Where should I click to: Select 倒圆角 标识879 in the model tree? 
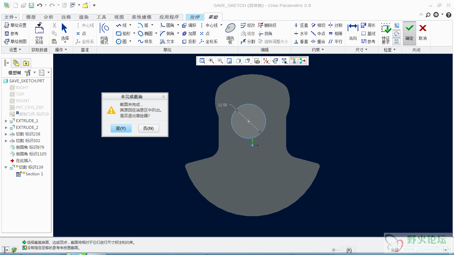(x=30, y=147)
